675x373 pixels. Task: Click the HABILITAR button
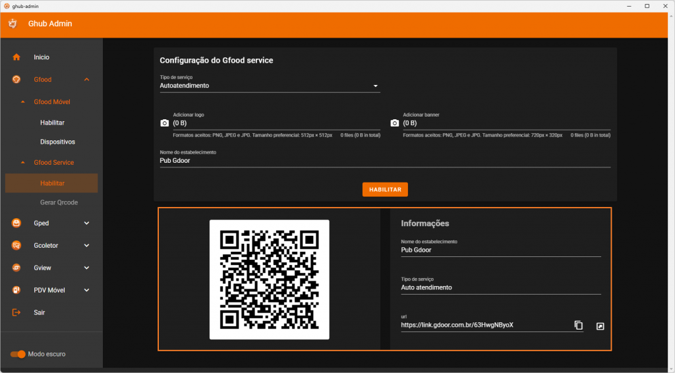[385, 189]
